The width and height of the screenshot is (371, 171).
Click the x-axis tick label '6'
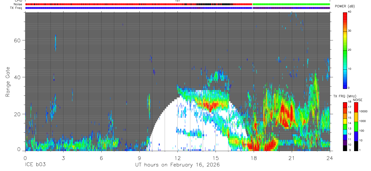click(101, 158)
